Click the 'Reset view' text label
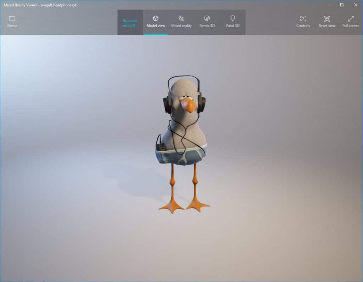The image size is (363, 282). coord(327,26)
